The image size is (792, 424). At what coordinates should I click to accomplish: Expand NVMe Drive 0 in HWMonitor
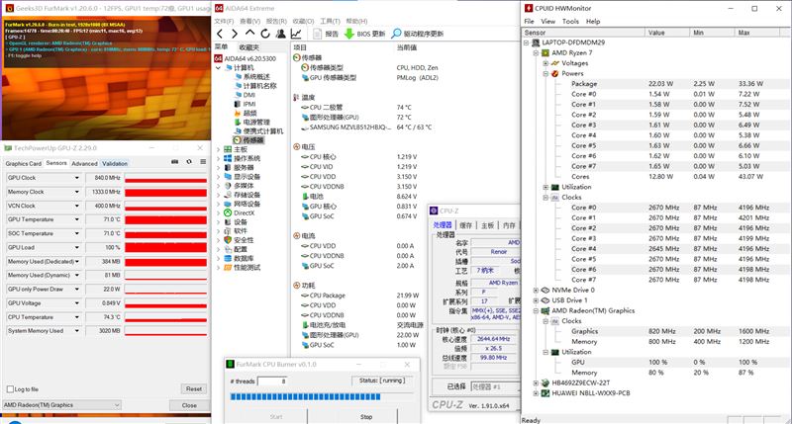[536, 290]
